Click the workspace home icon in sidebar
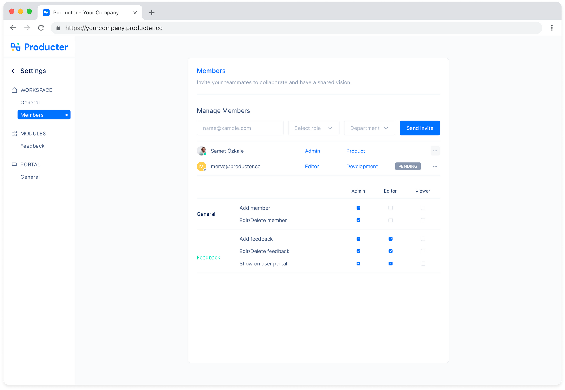Image resolution: width=565 pixels, height=390 pixels. [14, 90]
